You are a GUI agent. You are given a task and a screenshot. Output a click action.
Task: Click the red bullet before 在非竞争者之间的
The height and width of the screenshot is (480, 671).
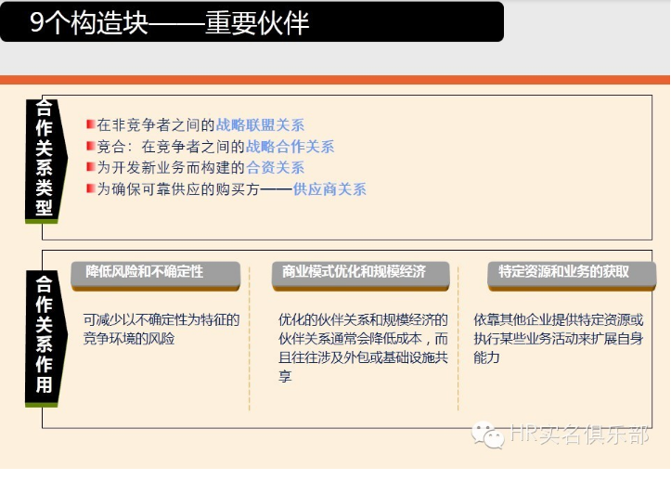click(90, 124)
